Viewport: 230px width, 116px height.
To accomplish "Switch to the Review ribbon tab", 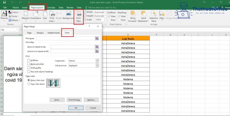I will point(70,7).
